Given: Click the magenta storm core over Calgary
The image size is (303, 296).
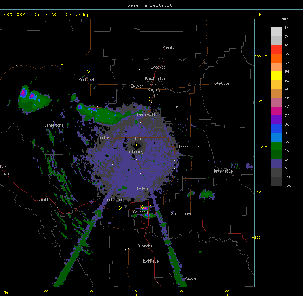Looking at the screenshot, I should [145, 208].
